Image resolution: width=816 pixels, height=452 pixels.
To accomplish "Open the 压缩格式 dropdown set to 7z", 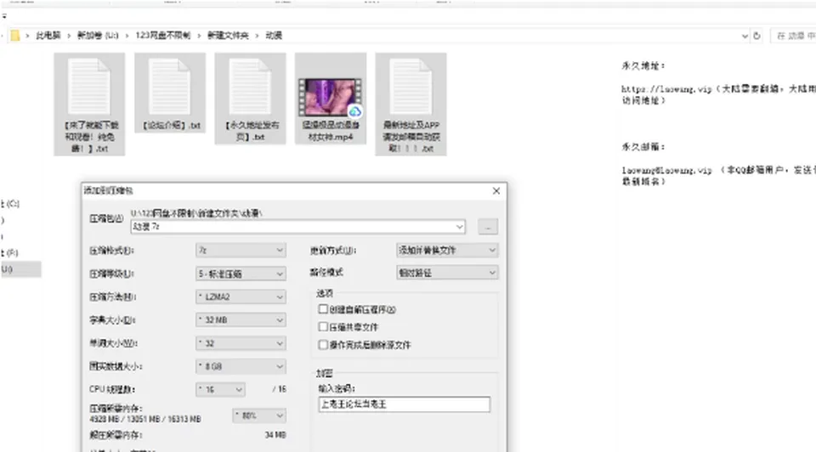I will (x=241, y=250).
